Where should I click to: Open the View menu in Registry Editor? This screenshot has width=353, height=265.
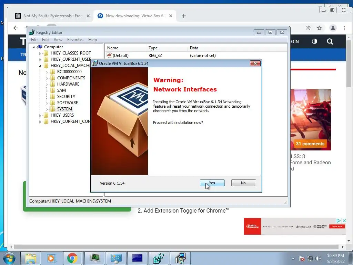[58, 40]
